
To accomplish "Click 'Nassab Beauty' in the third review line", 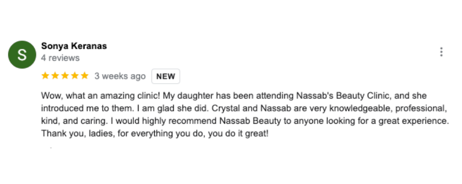I will pos(250,121).
